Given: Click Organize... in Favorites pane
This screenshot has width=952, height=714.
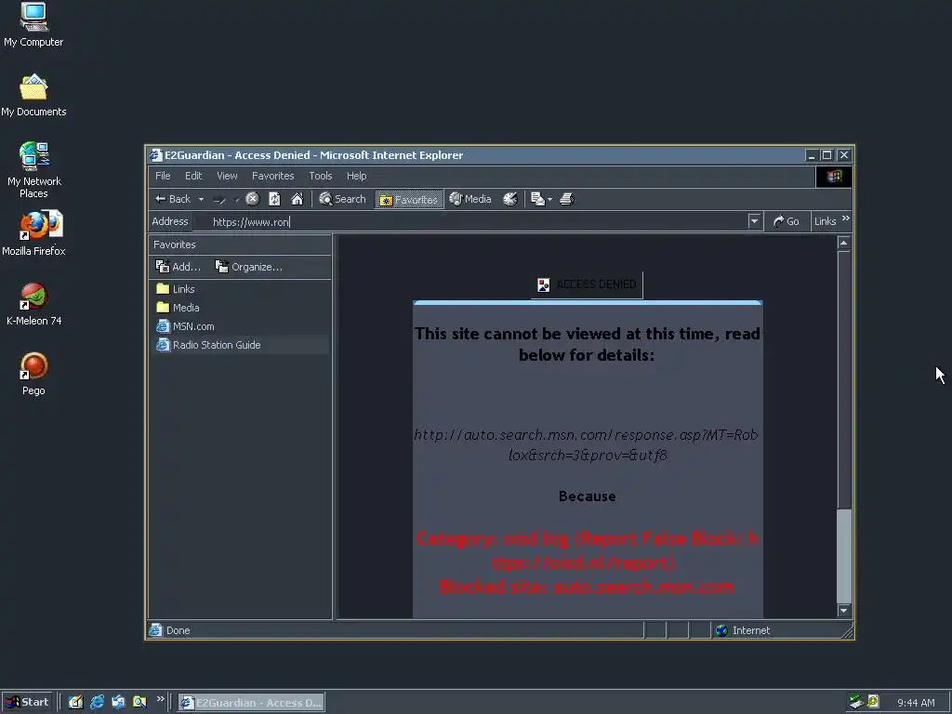Looking at the screenshot, I should [x=248, y=267].
